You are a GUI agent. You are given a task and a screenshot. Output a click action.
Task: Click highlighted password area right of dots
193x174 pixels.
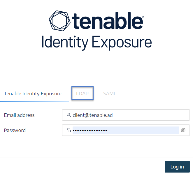(x=143, y=130)
